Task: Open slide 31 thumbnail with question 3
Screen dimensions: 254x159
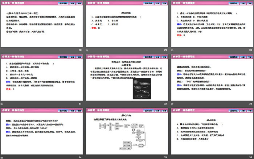Action: 42,80
